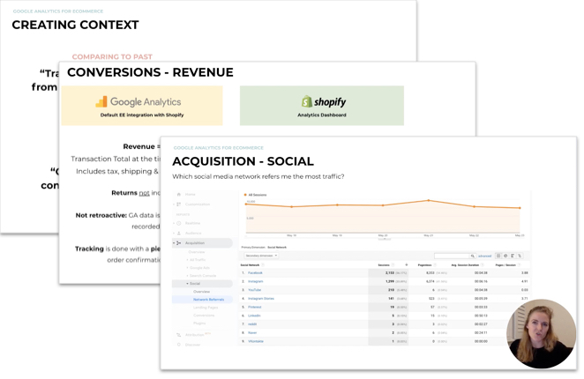Click the Home icon in Analytics sidebar

coord(179,194)
